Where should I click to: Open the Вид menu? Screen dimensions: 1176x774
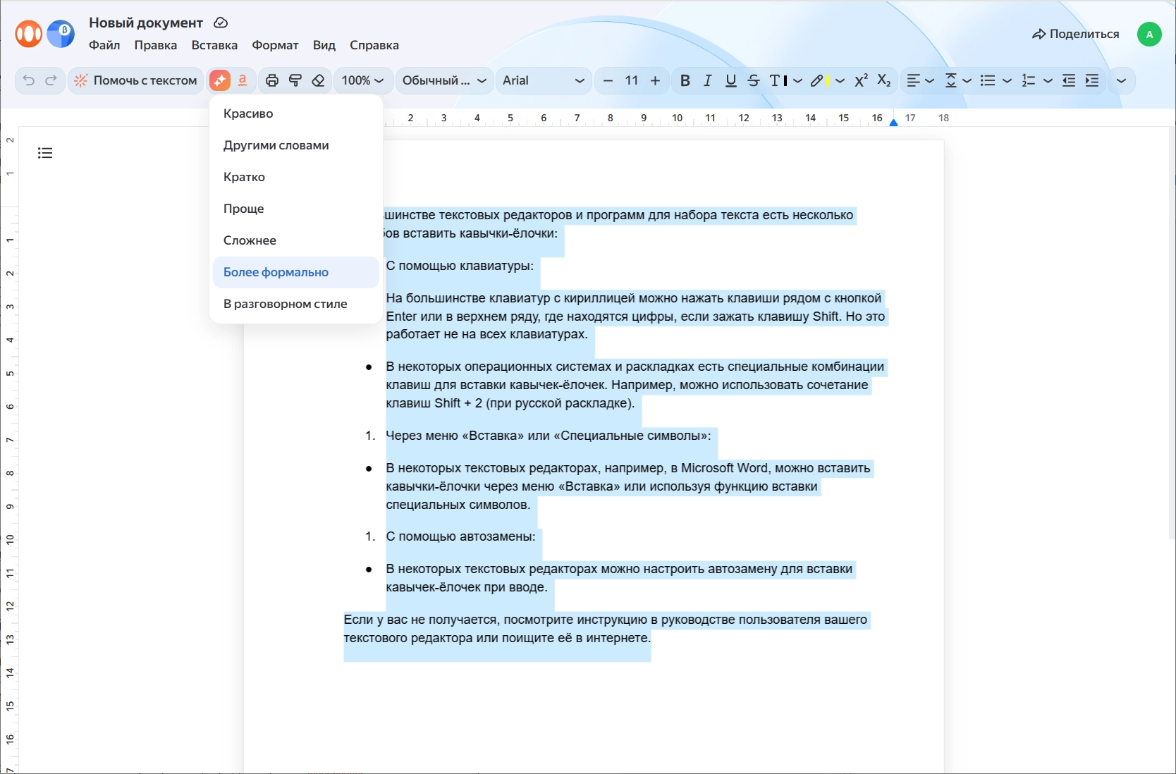pyautogui.click(x=324, y=45)
